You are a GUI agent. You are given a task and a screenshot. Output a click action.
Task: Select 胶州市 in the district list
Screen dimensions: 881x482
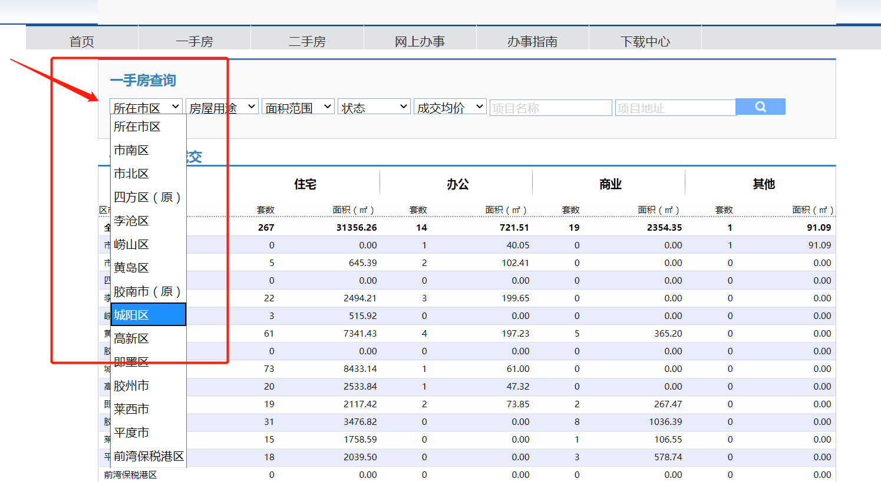click(x=149, y=385)
